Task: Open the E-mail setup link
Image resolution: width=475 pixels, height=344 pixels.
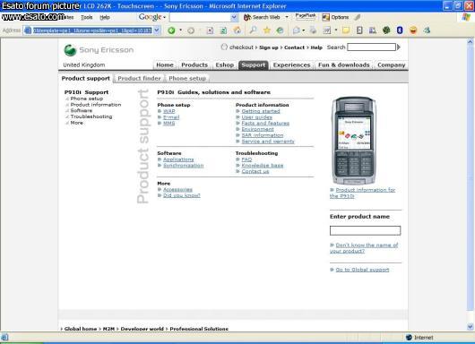Action: [x=171, y=117]
